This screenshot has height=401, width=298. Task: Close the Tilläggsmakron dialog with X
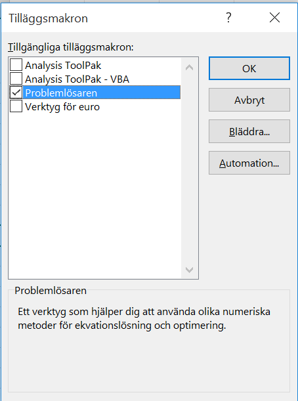point(274,18)
